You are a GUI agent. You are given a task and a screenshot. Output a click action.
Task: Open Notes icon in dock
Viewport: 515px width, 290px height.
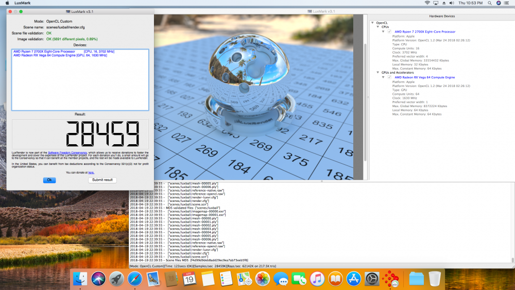(208, 279)
